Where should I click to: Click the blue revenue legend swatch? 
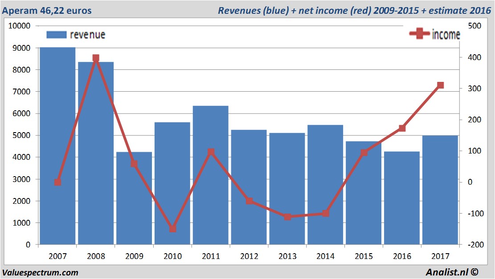pyautogui.click(x=57, y=35)
